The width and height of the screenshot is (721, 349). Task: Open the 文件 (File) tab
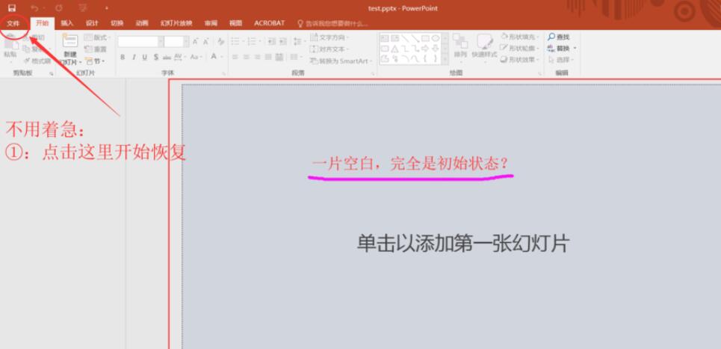(13, 23)
